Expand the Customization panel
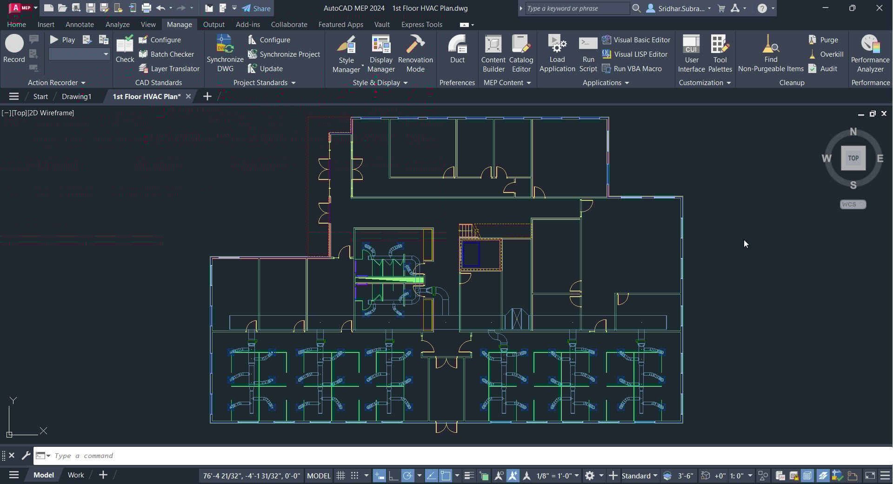 [705, 83]
